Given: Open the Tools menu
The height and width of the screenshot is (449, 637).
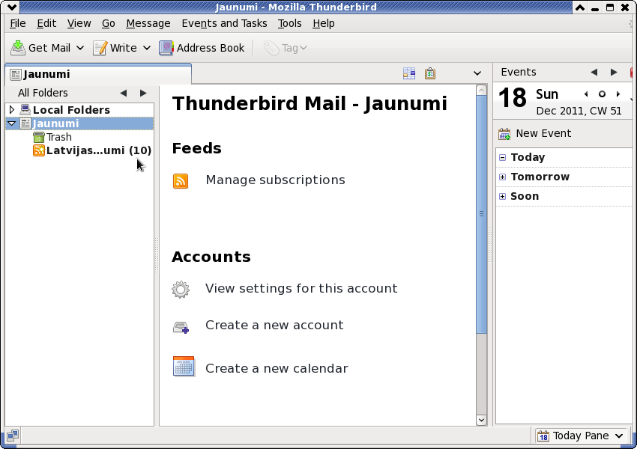Looking at the screenshot, I should point(290,23).
